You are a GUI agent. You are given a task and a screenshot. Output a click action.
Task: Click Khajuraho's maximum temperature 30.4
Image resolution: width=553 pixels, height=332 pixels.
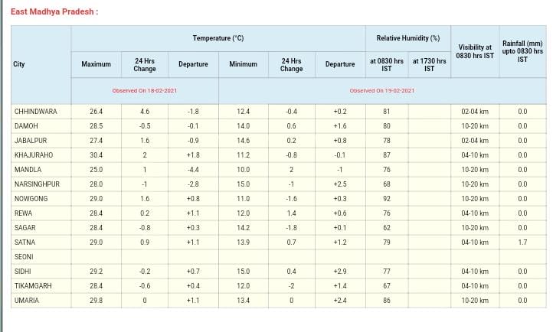point(96,155)
